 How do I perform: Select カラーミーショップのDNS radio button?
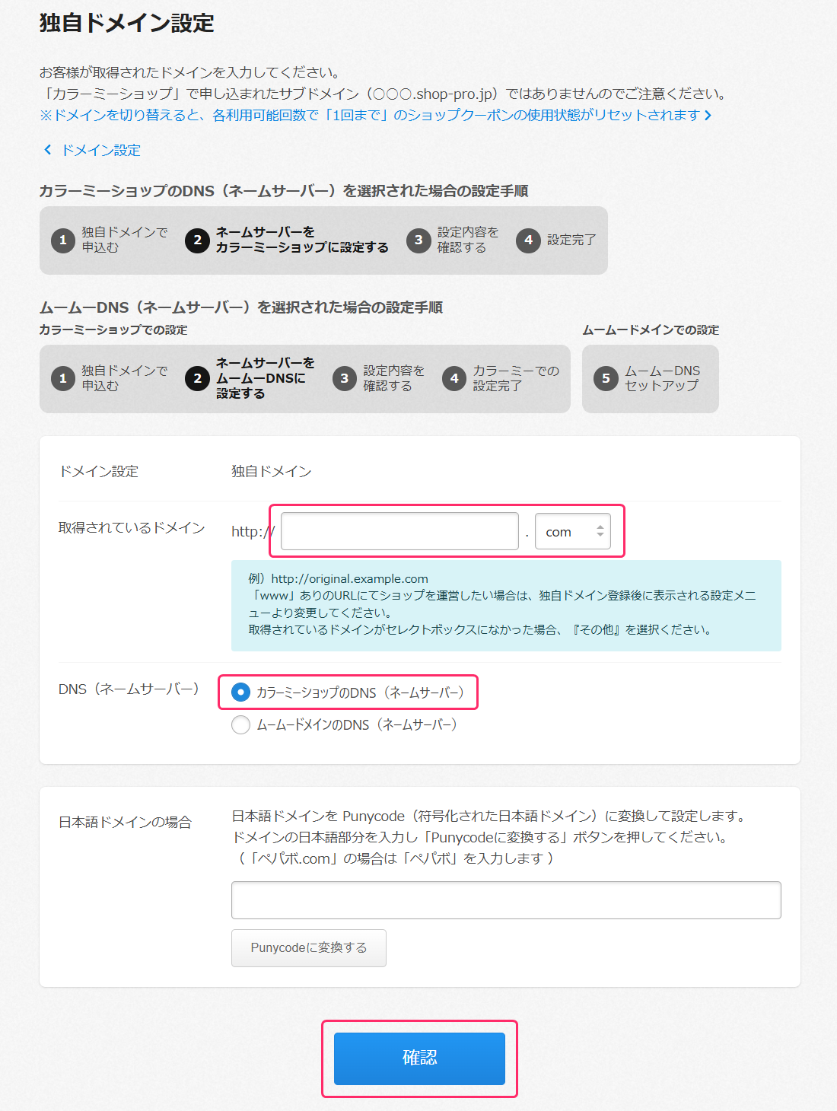240,692
